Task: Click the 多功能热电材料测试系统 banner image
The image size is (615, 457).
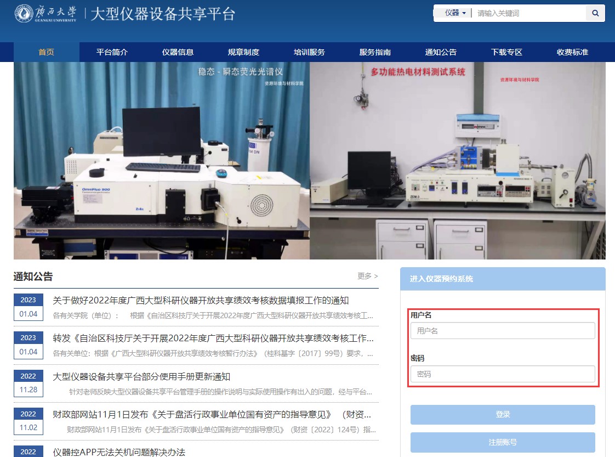Action: point(458,160)
